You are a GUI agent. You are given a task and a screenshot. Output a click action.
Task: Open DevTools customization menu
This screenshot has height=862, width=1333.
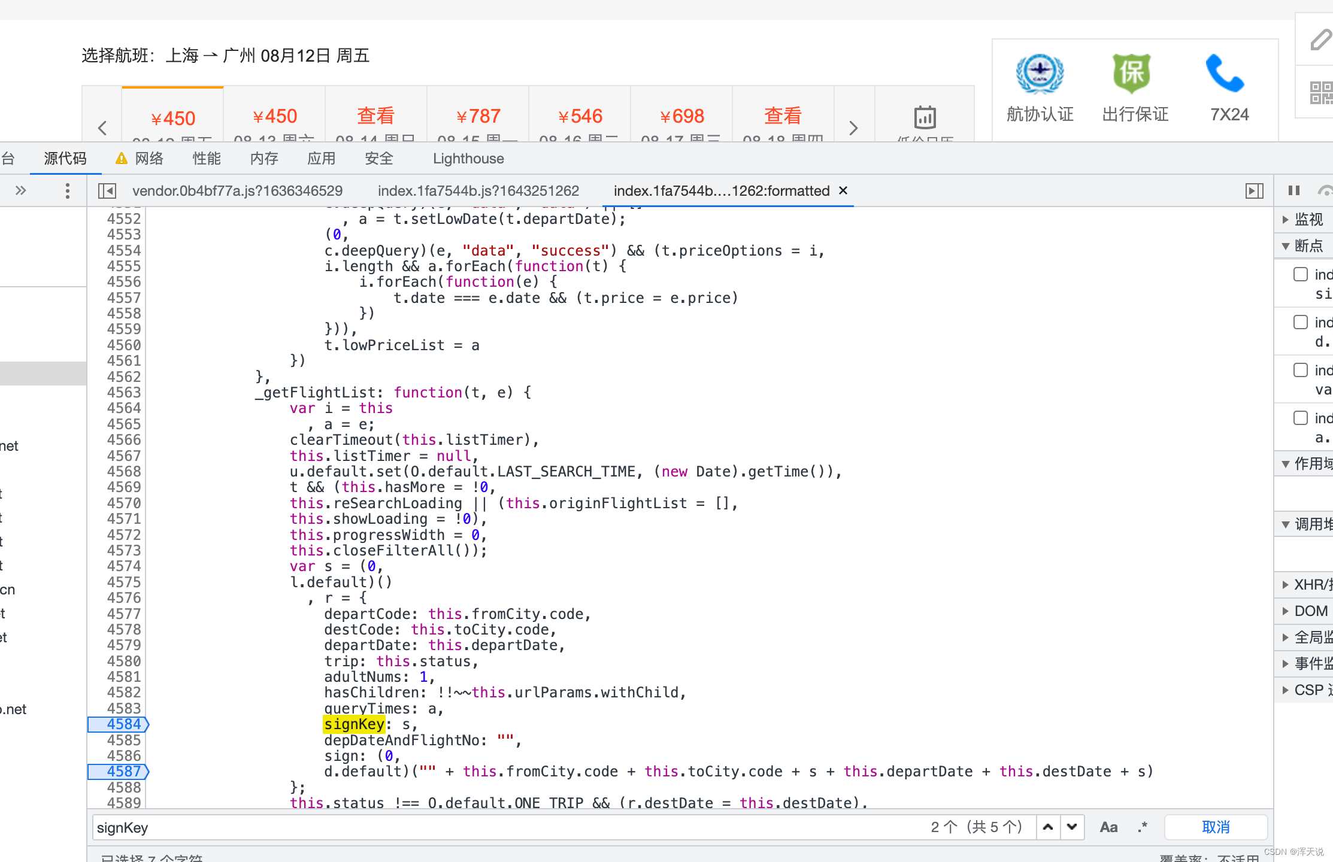tap(67, 190)
